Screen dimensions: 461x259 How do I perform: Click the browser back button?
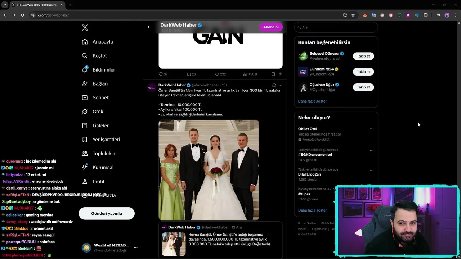point(5,15)
